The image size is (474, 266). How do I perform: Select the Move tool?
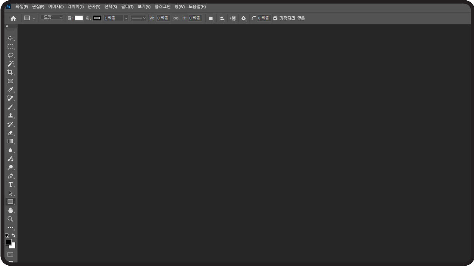(10, 38)
